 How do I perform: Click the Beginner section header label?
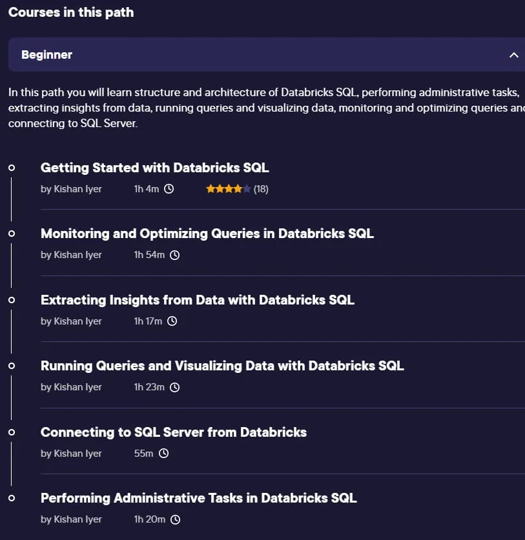click(47, 55)
